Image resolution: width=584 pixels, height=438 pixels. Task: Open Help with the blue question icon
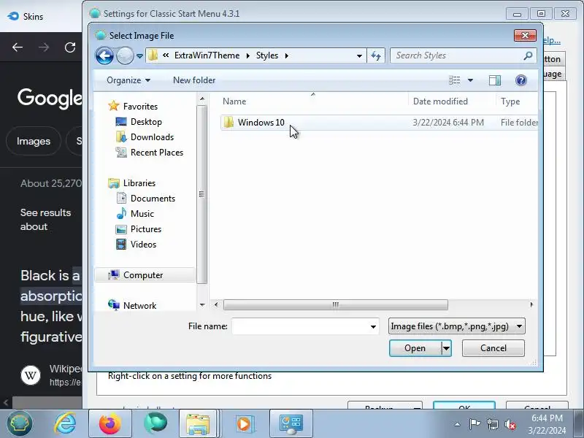tap(521, 80)
